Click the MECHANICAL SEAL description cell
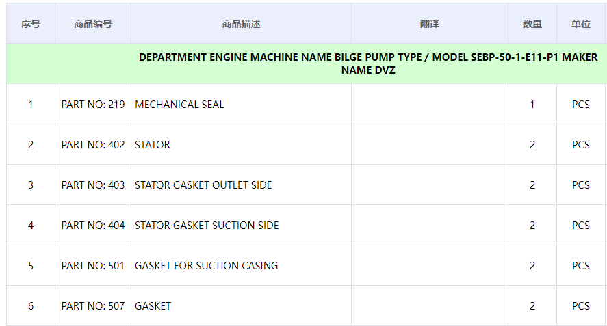 tap(179, 105)
